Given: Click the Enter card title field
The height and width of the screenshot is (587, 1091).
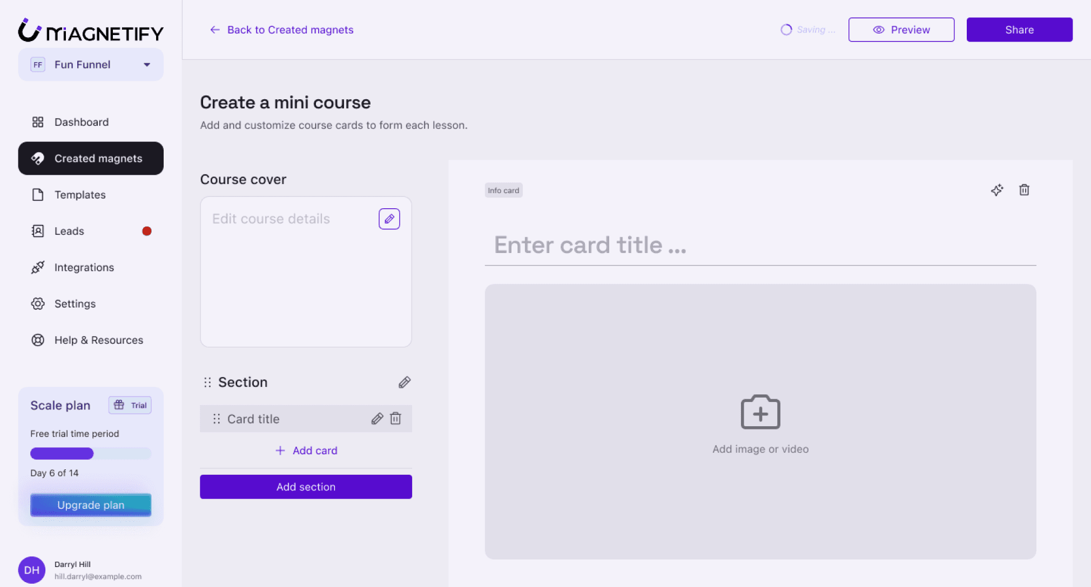Looking at the screenshot, I should (x=759, y=245).
